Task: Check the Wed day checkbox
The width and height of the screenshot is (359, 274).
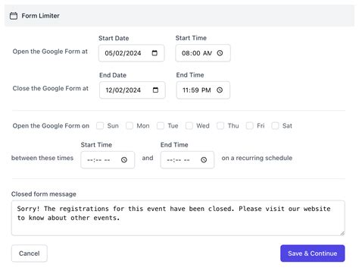Action: pos(189,126)
